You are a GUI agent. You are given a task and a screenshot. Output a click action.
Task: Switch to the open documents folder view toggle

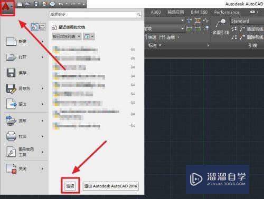pos(42,27)
